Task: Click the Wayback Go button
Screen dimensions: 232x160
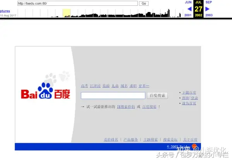Action: click(x=144, y=3)
